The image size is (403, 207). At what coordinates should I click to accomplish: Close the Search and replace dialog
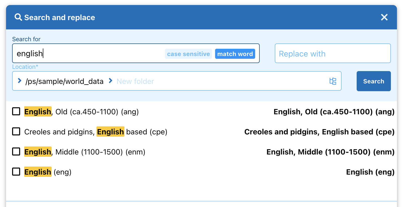pos(384,17)
